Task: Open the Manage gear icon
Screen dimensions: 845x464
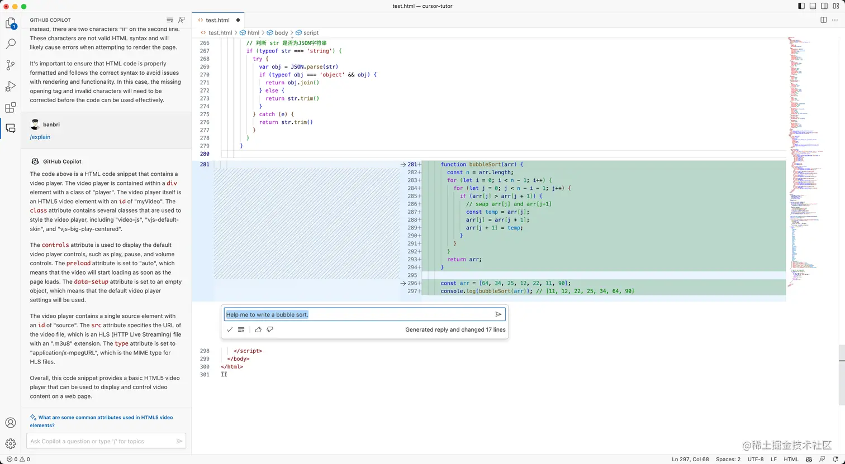Action: click(x=11, y=444)
